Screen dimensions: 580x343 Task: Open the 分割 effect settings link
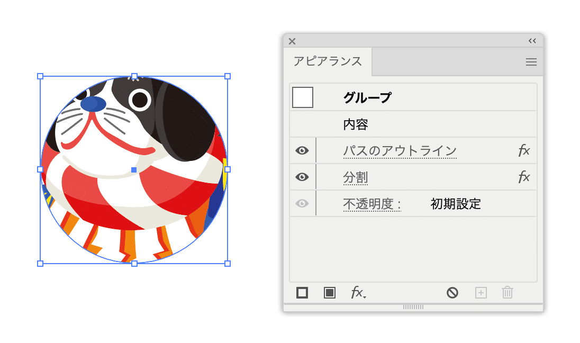356,177
